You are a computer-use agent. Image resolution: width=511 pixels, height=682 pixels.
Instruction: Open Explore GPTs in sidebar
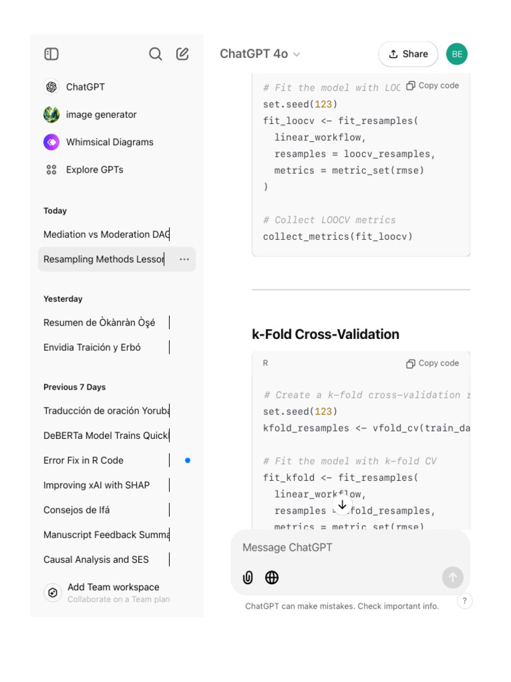[x=94, y=170]
